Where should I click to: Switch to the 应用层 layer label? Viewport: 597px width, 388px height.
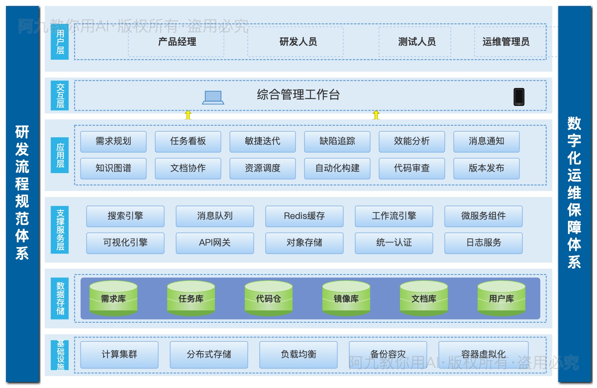[x=59, y=155]
